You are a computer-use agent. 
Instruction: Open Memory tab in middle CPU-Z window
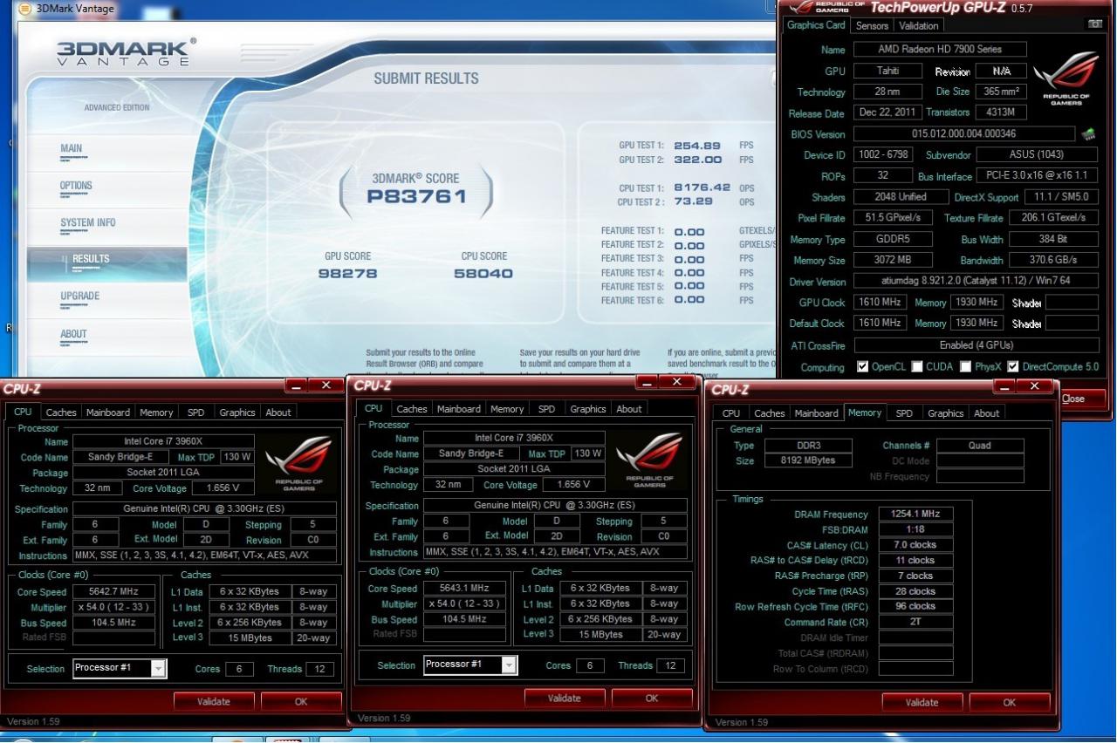[x=507, y=409]
